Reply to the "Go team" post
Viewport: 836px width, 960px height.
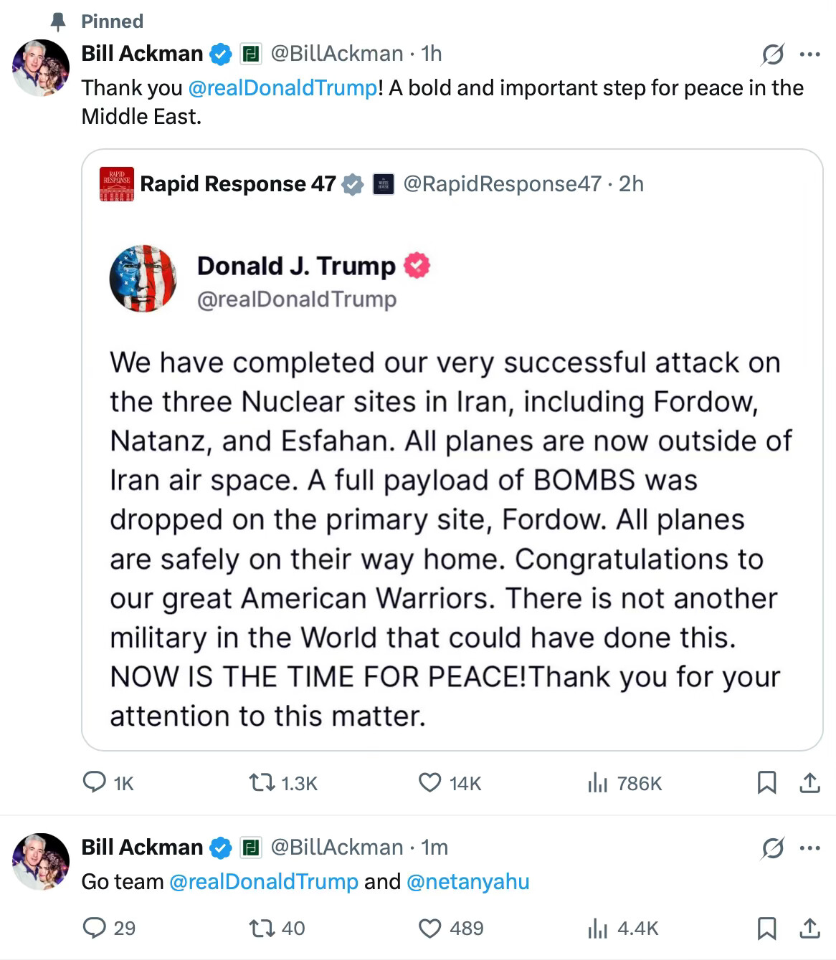point(95,928)
